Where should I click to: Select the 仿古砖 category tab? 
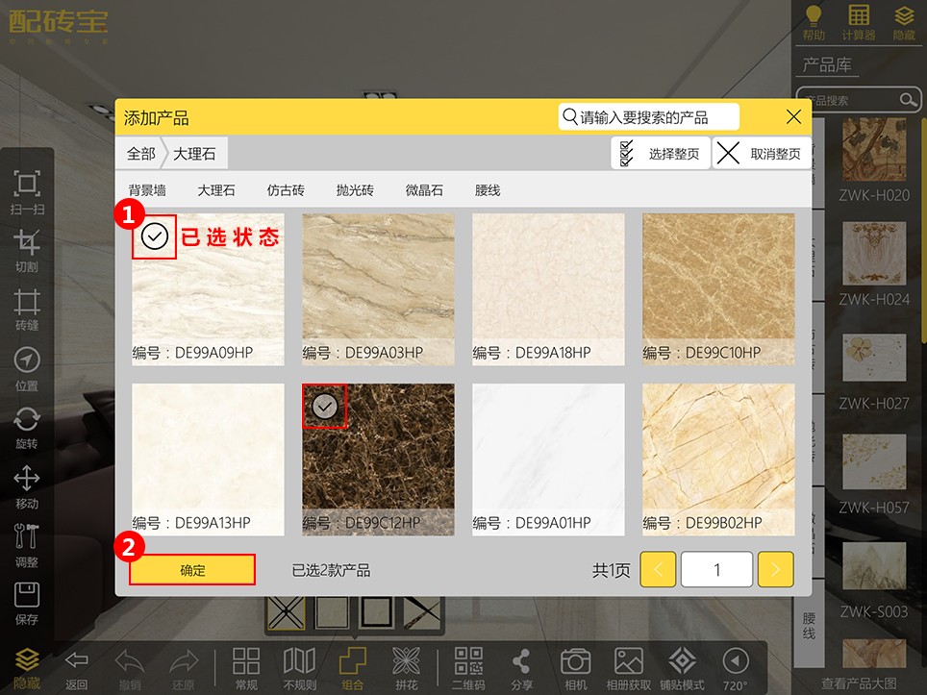286,190
